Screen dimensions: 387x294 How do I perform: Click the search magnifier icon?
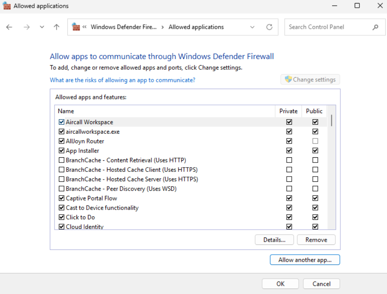click(x=375, y=27)
